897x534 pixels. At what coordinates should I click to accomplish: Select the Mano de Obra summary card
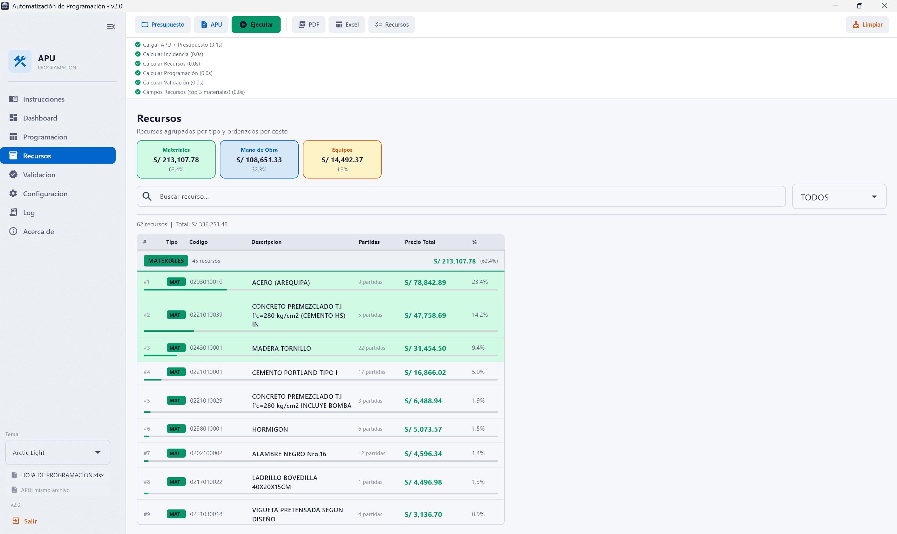coord(259,159)
